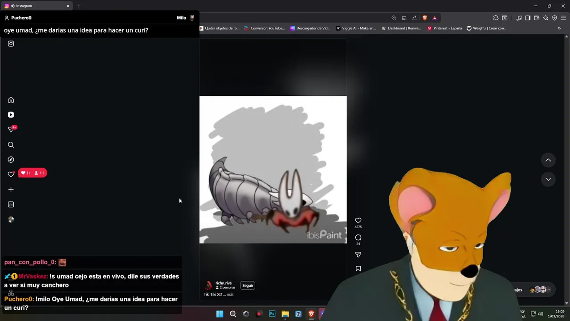570x321 pixels.
Task: Click Instagram logo at sidebar top
Action: point(11,44)
